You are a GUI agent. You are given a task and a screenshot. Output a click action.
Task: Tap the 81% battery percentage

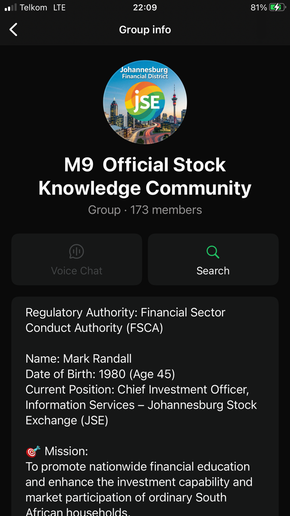pos(259,7)
